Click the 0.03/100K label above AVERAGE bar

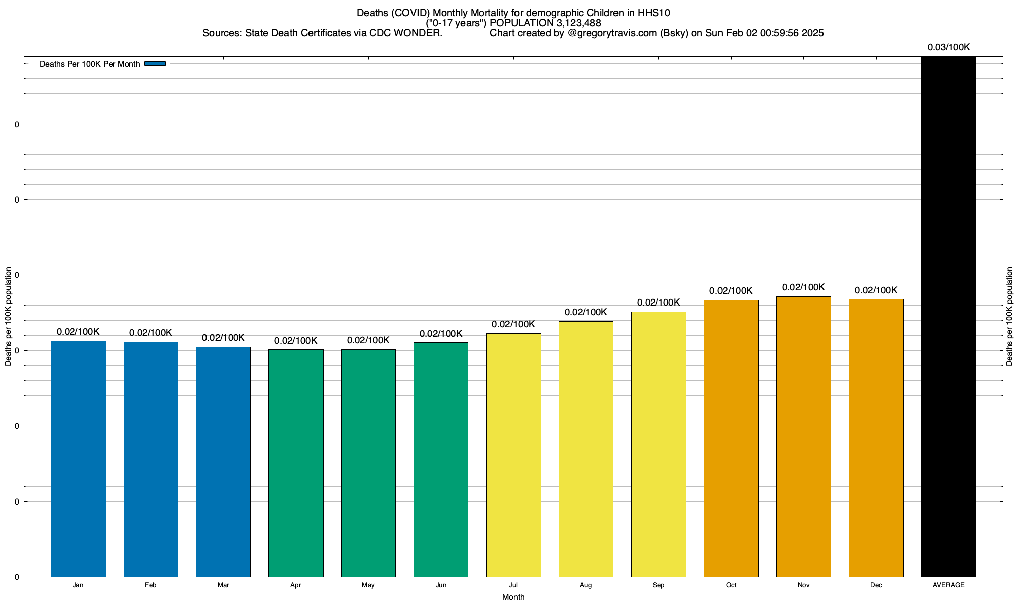949,47
